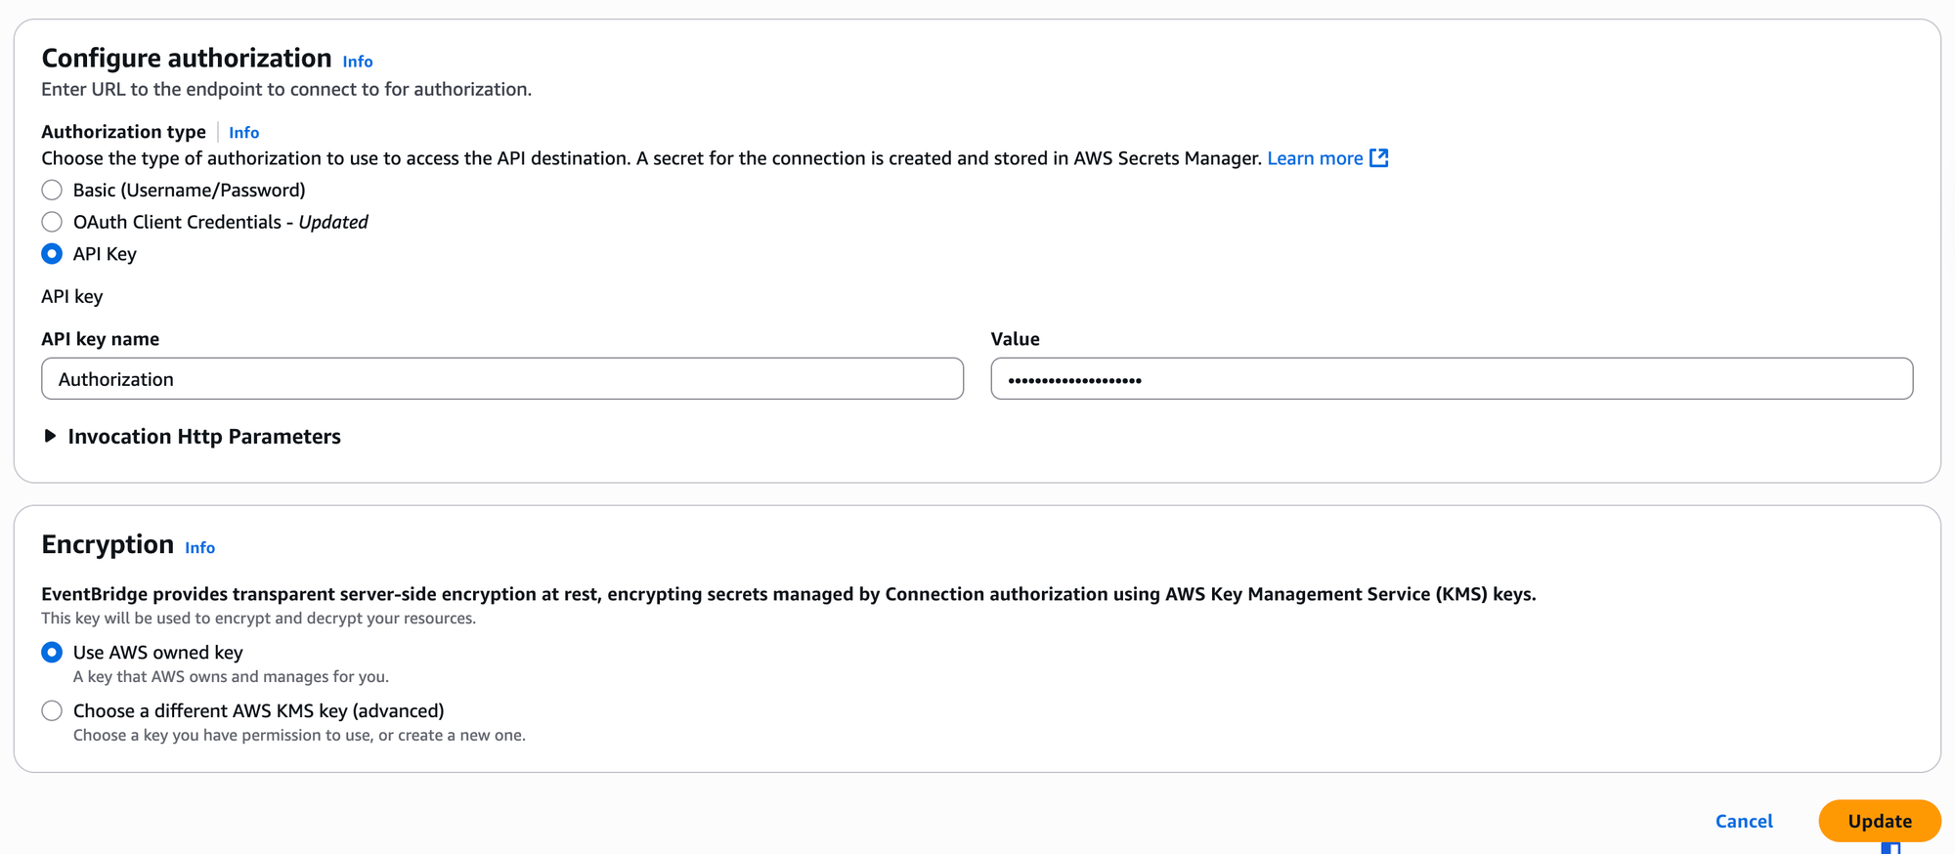Click the Configure authorization section heading
The image size is (1955, 854).
pos(186,59)
